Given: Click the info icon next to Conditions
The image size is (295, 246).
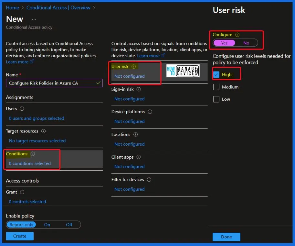Looking at the screenshot, I should [x=33, y=154].
